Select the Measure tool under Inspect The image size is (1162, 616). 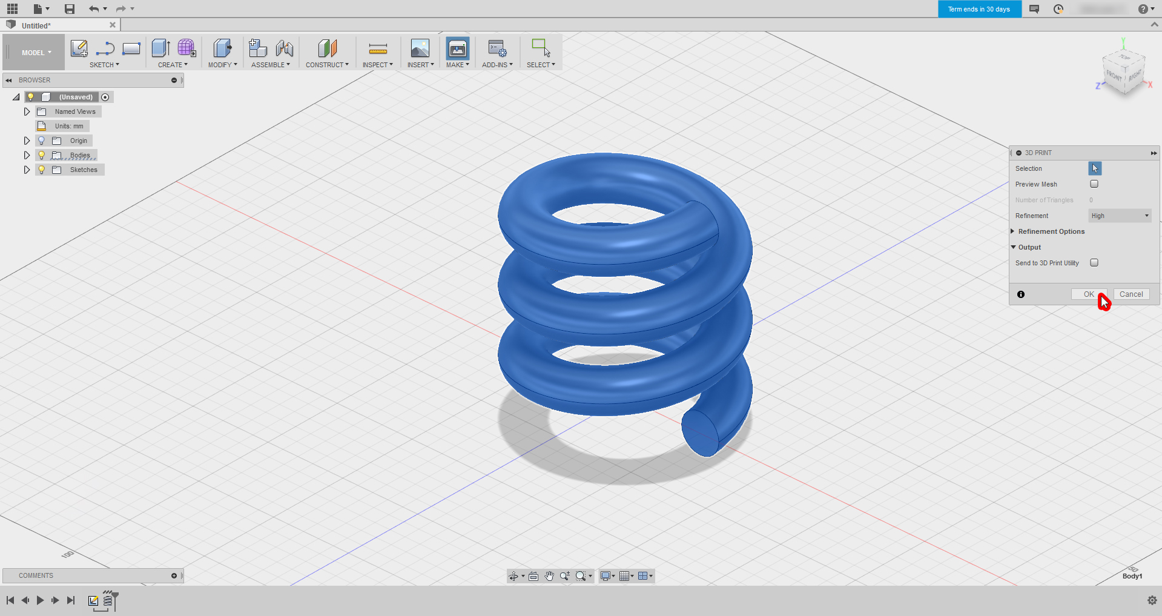pos(377,48)
